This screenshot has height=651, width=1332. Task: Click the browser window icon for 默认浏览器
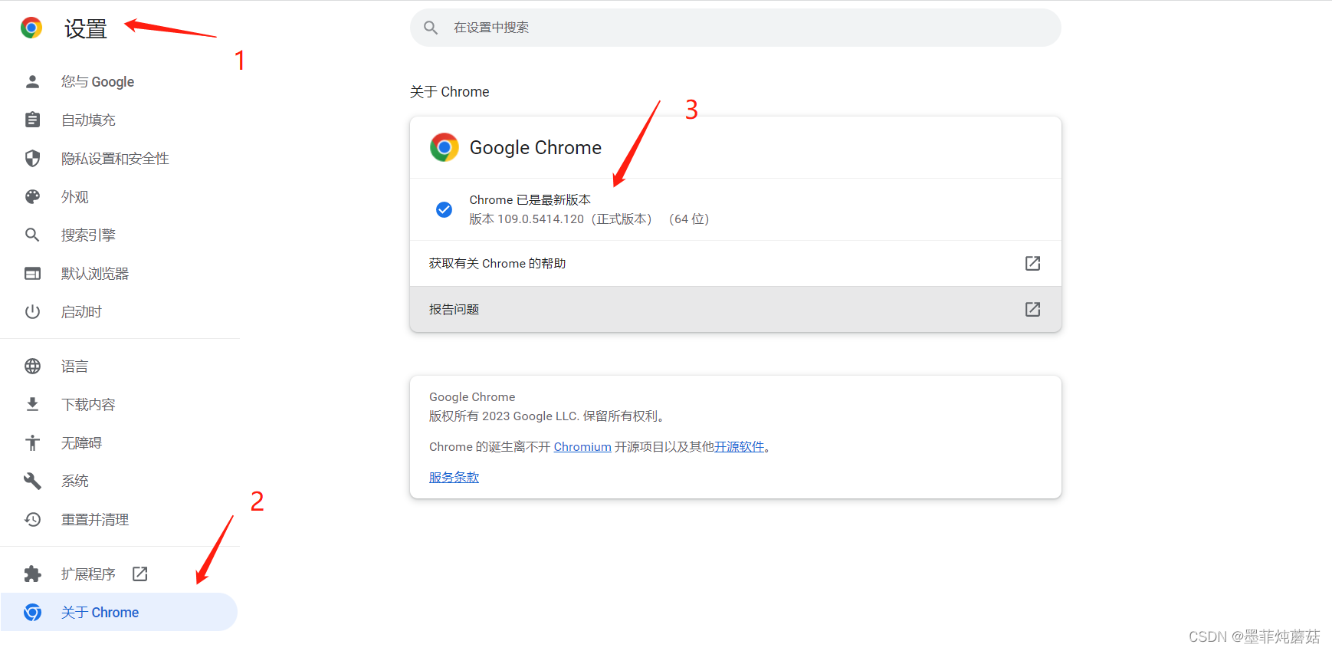[32, 273]
